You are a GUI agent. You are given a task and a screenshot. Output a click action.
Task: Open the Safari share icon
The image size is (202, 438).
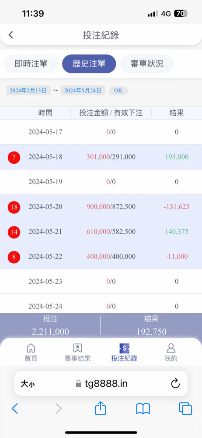pyautogui.click(x=101, y=409)
